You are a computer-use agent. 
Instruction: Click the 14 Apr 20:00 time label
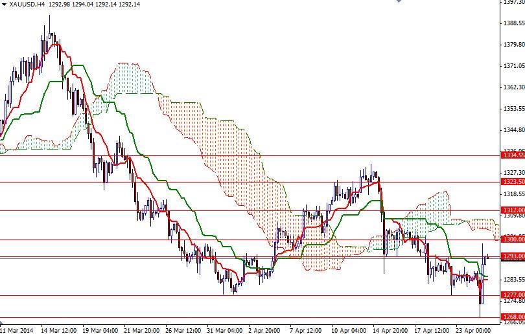click(x=391, y=330)
